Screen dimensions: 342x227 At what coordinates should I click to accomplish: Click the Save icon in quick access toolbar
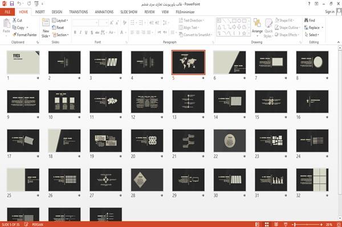tap(11, 4)
